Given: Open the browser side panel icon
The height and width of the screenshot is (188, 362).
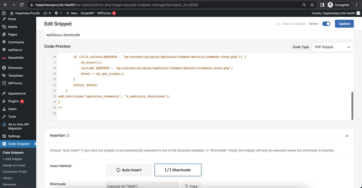Looking at the screenshot, I should [322, 5].
